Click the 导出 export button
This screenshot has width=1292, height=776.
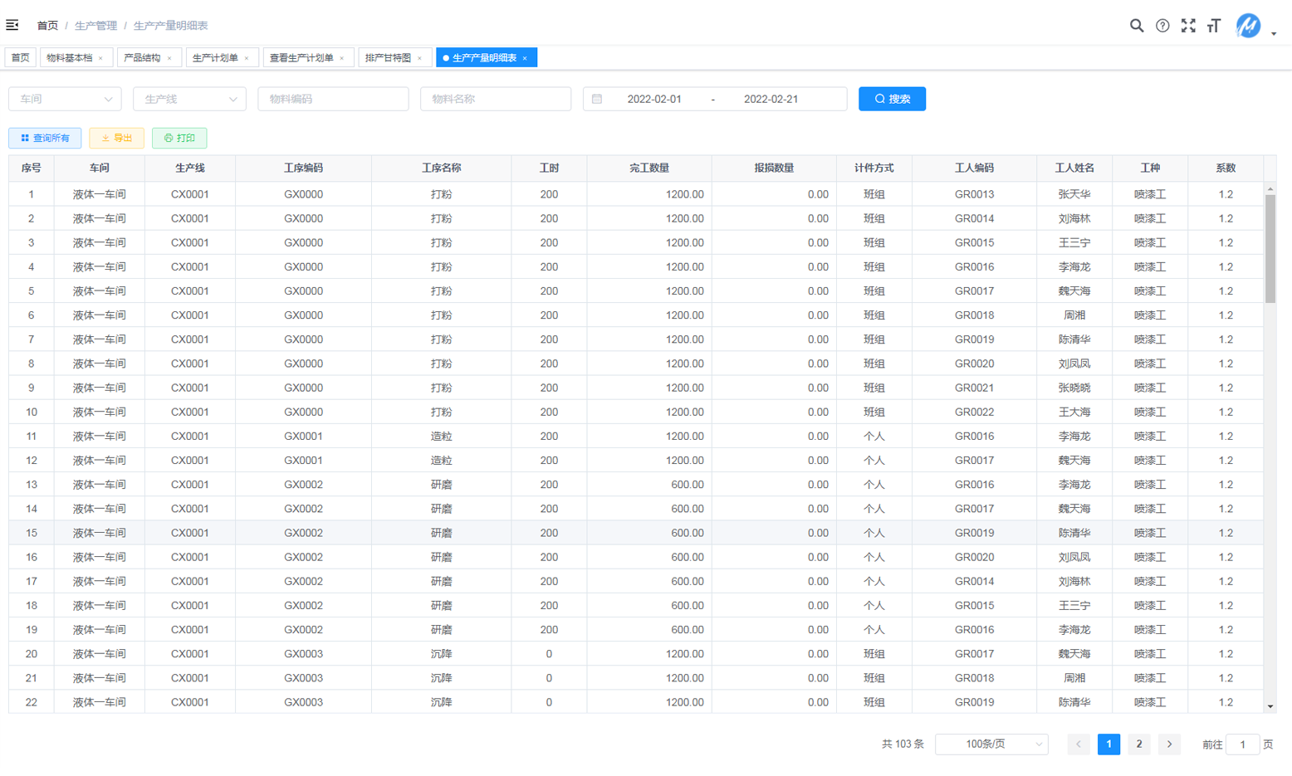pyautogui.click(x=116, y=138)
